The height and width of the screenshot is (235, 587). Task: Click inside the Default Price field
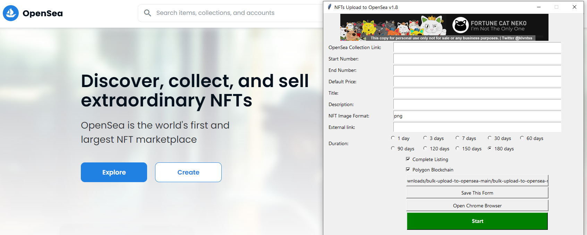(477, 82)
